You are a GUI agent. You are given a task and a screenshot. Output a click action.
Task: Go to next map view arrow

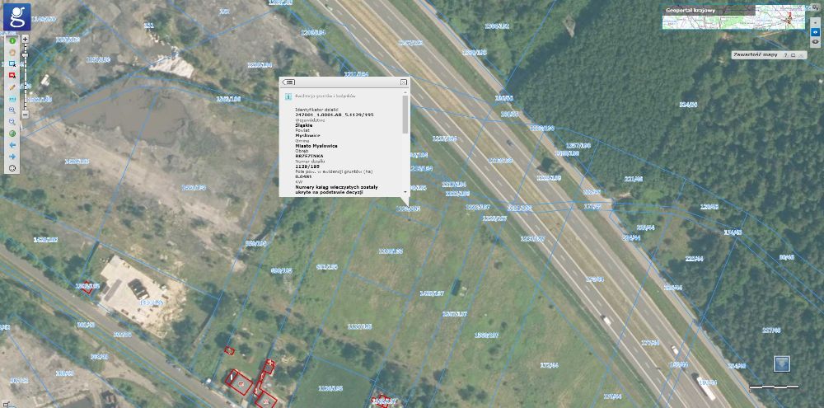pyautogui.click(x=12, y=157)
